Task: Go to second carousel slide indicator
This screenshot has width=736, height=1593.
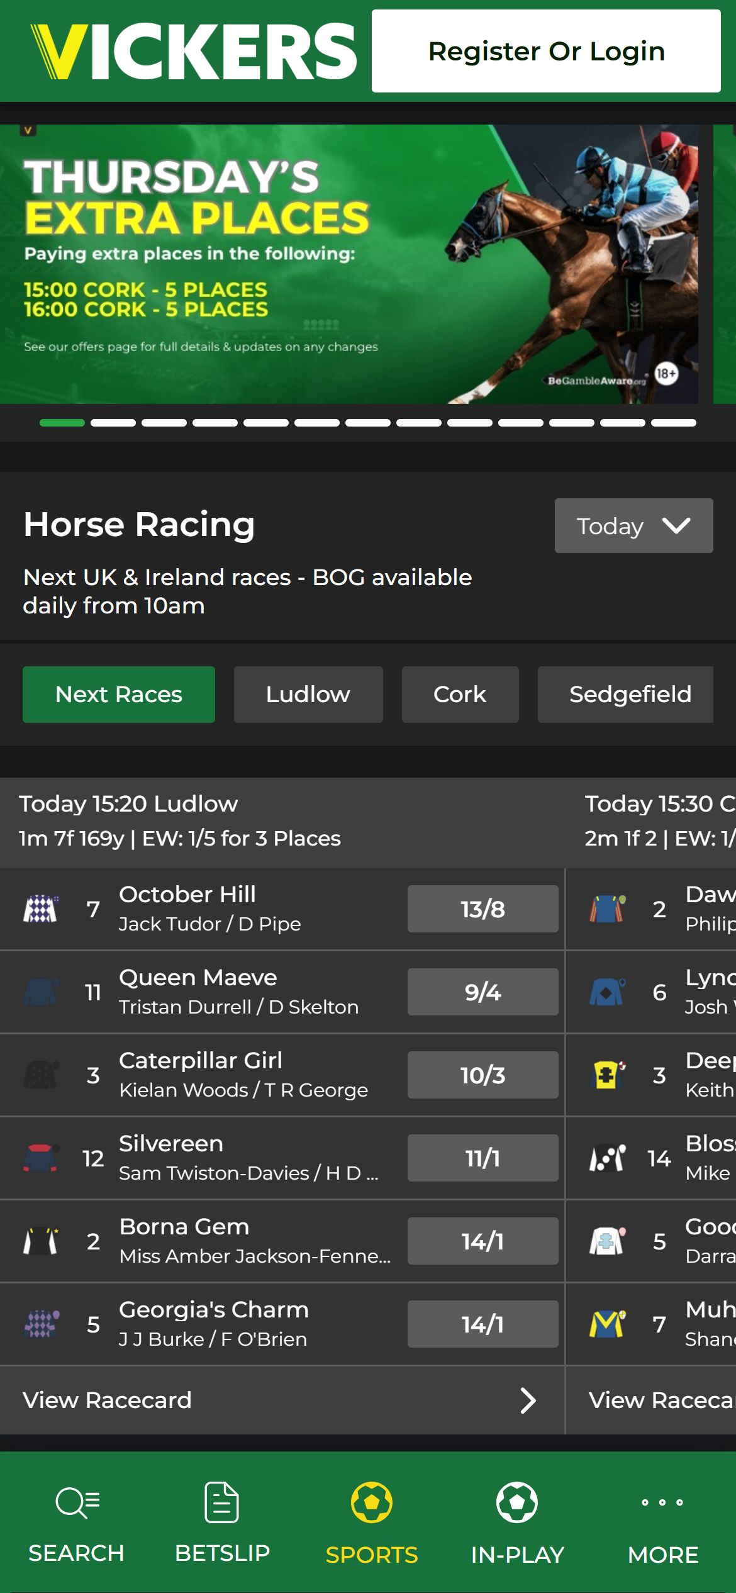Action: pyautogui.click(x=113, y=423)
